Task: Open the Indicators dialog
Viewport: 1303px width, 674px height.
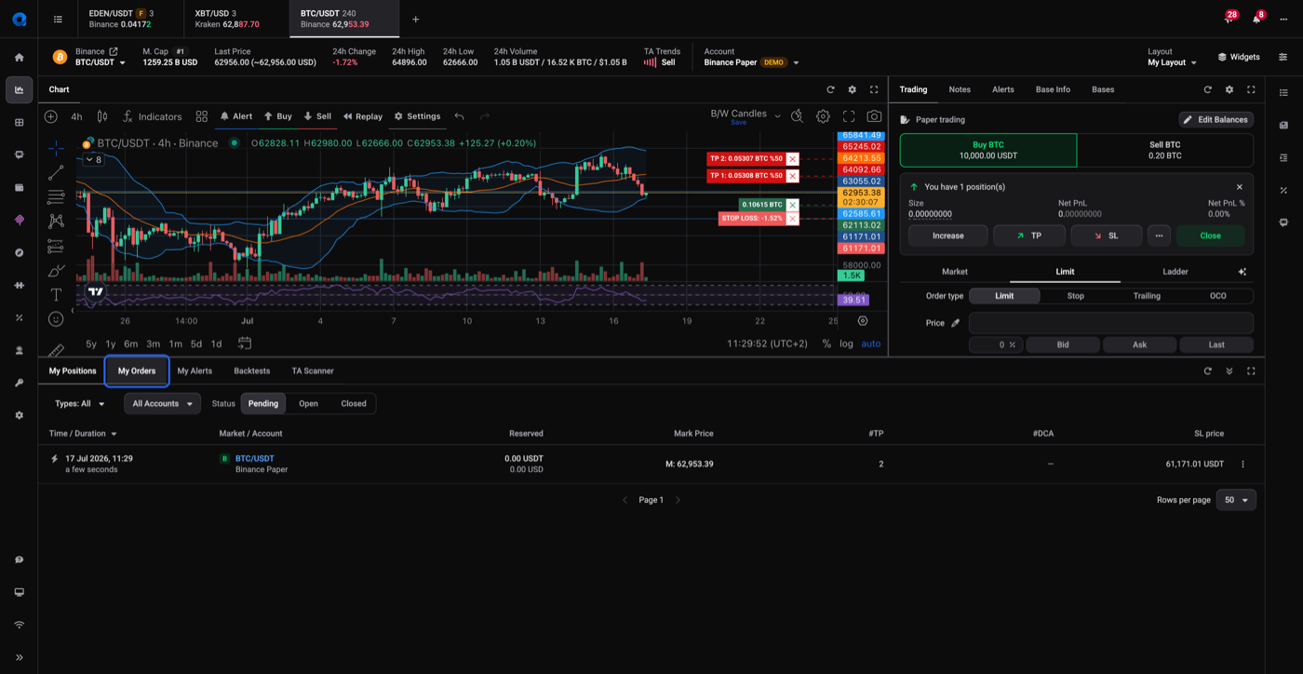Action: (153, 116)
